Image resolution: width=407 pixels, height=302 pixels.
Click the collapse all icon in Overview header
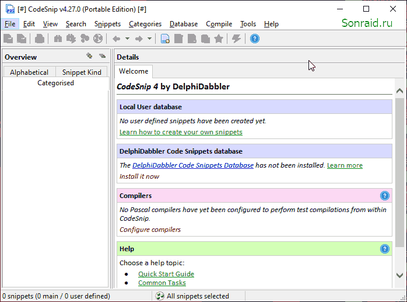pyautogui.click(x=103, y=55)
